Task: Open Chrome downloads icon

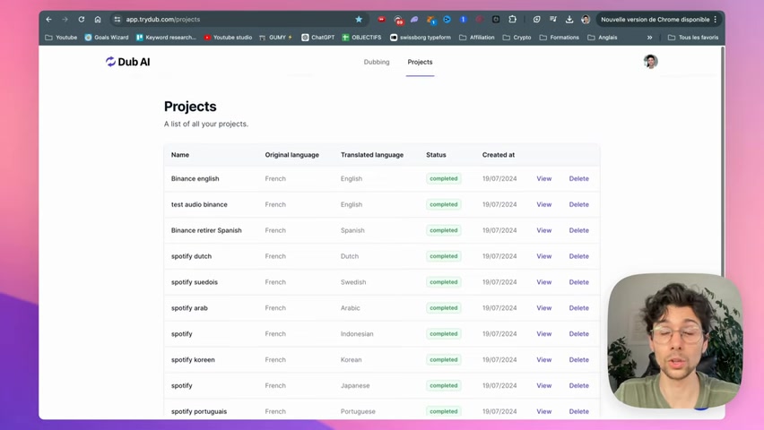Action: [x=569, y=20]
